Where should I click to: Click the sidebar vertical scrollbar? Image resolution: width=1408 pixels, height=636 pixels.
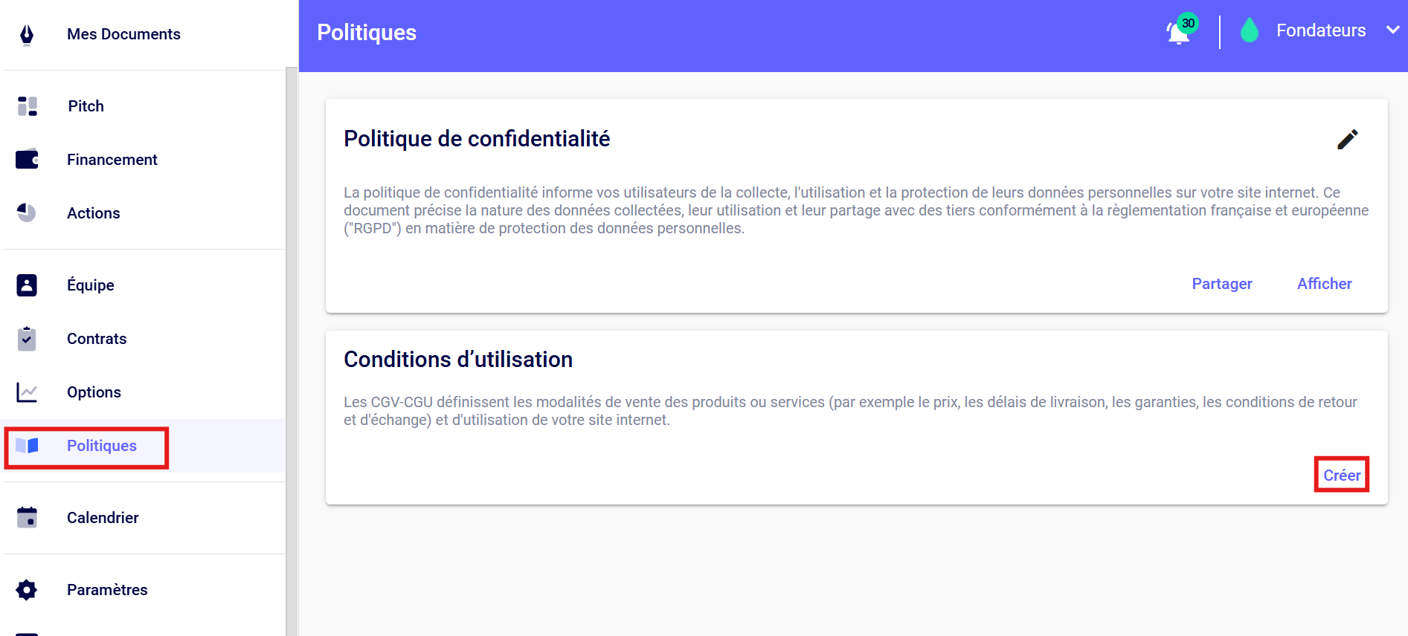(x=292, y=349)
